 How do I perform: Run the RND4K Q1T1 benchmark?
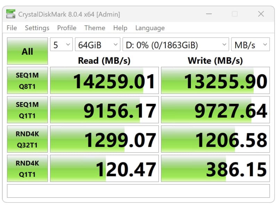tap(27, 168)
